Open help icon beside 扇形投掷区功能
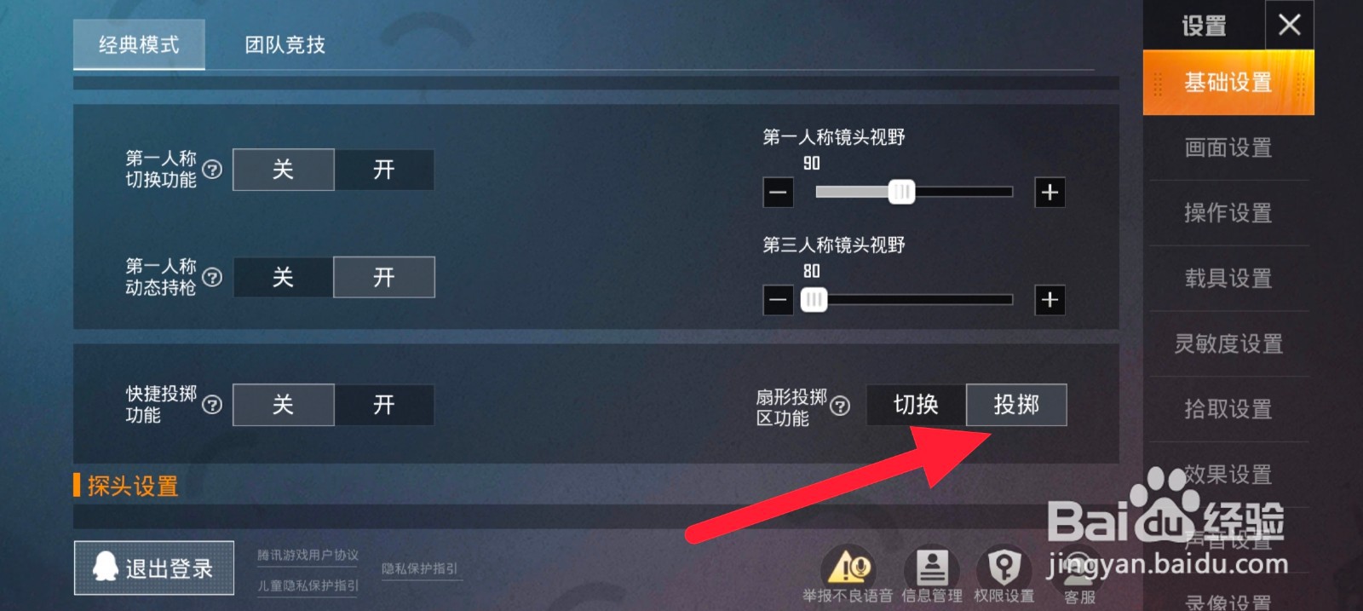This screenshot has width=1363, height=611. tap(840, 406)
